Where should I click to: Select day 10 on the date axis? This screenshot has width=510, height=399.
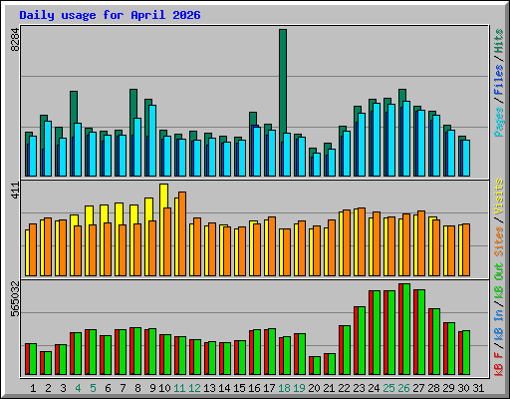164,388
